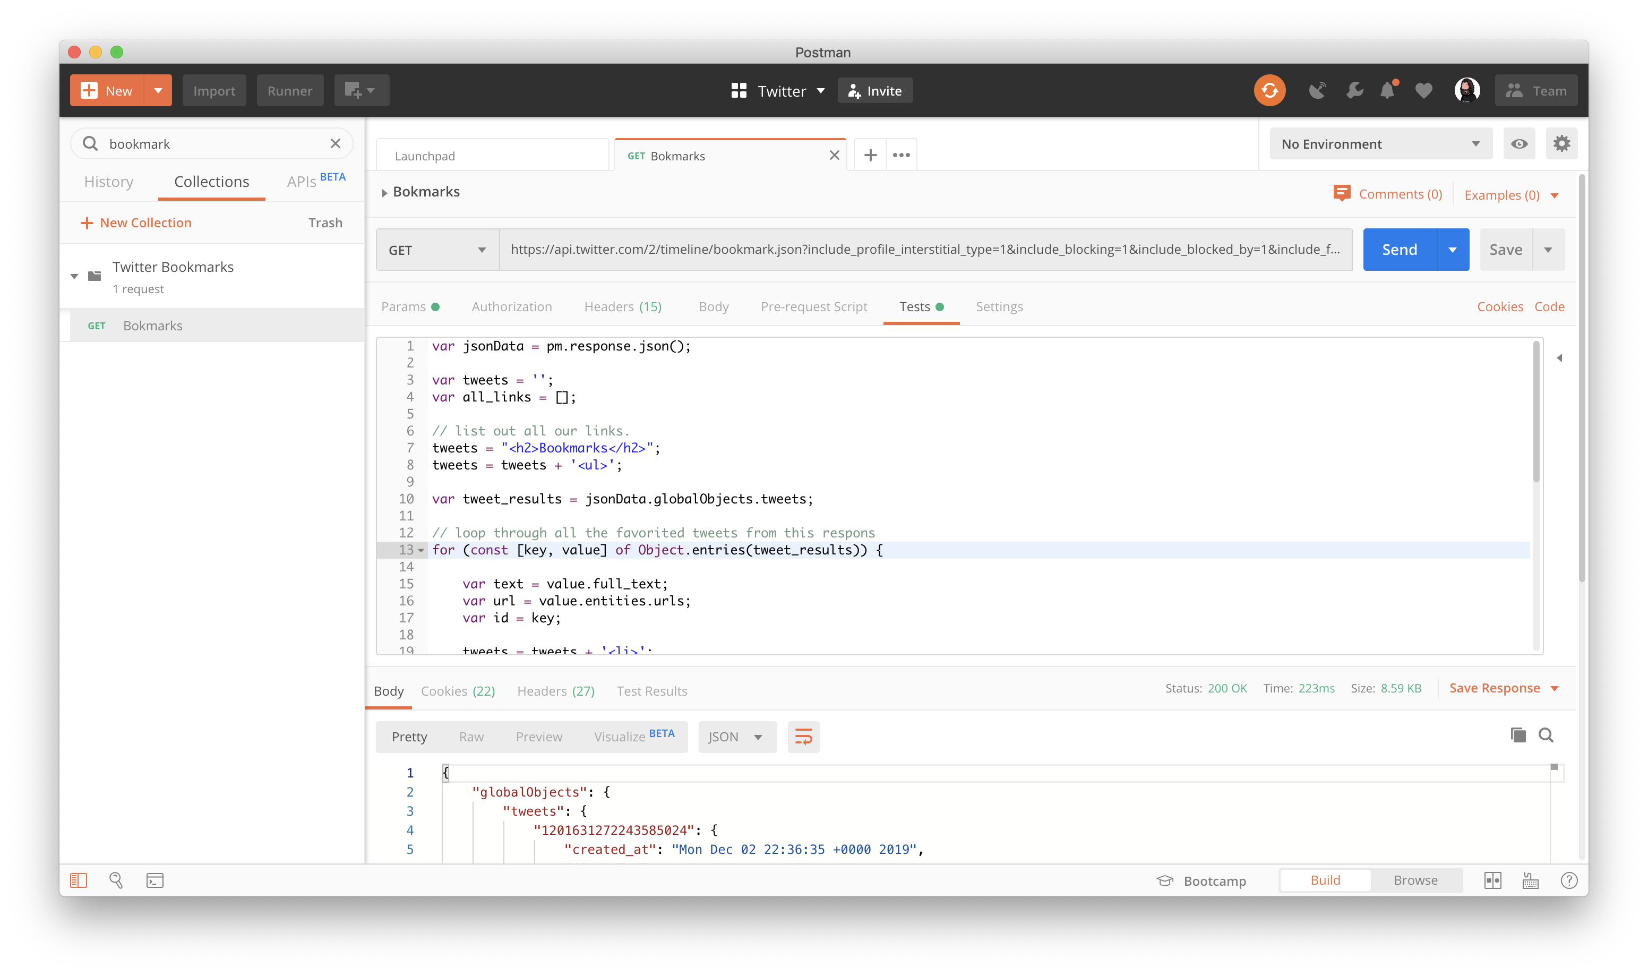The width and height of the screenshot is (1648, 975).
Task: Open the keyboard shortcuts icon
Action: 1530,880
